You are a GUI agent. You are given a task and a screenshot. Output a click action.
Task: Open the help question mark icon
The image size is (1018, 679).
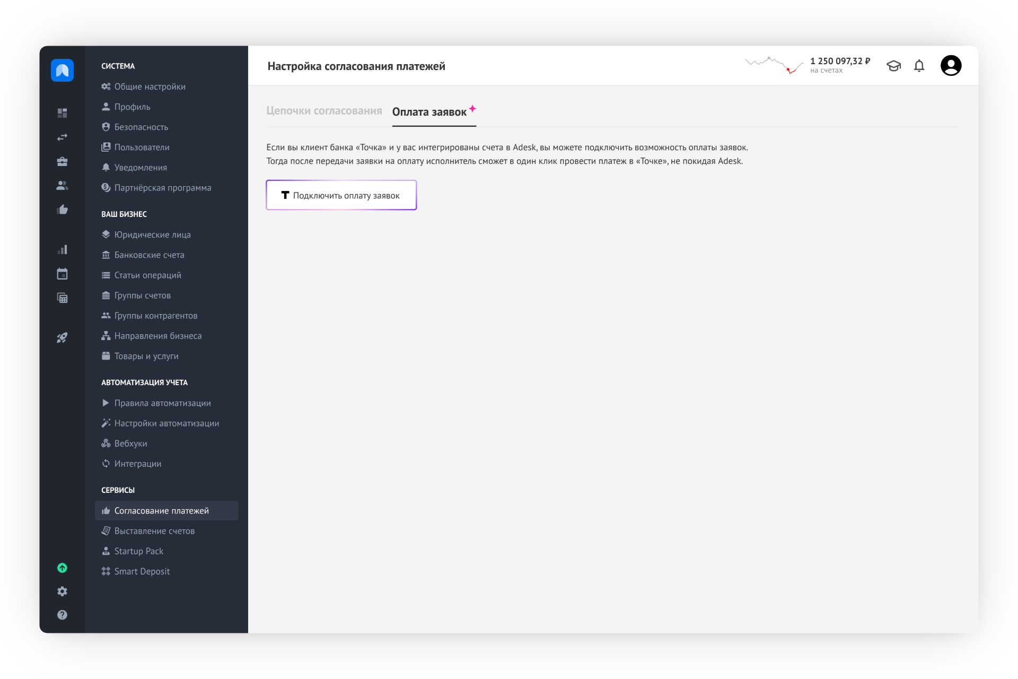[x=62, y=615]
